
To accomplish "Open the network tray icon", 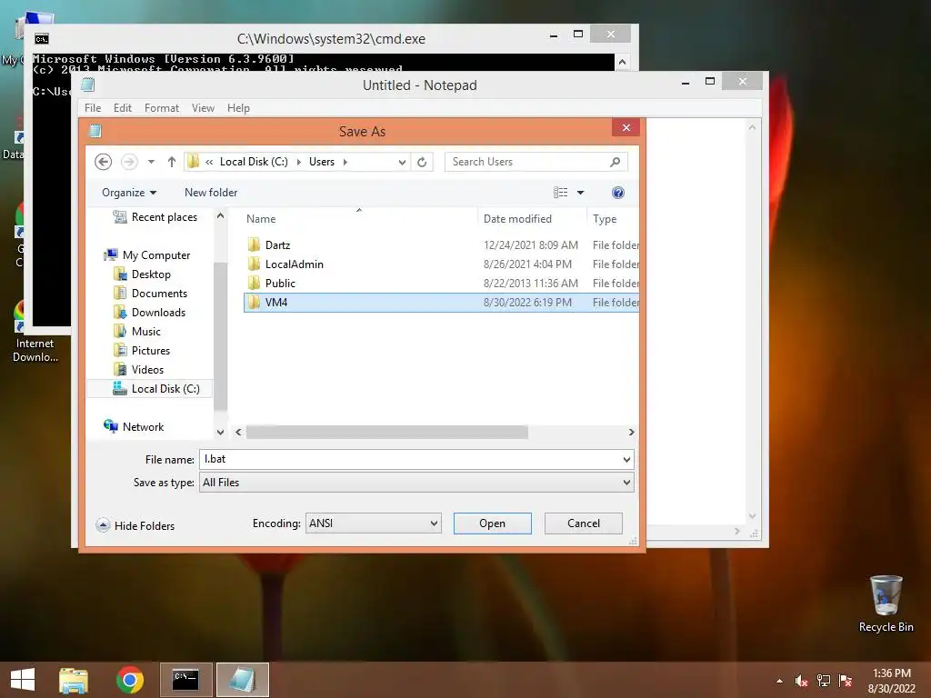I will [824, 681].
